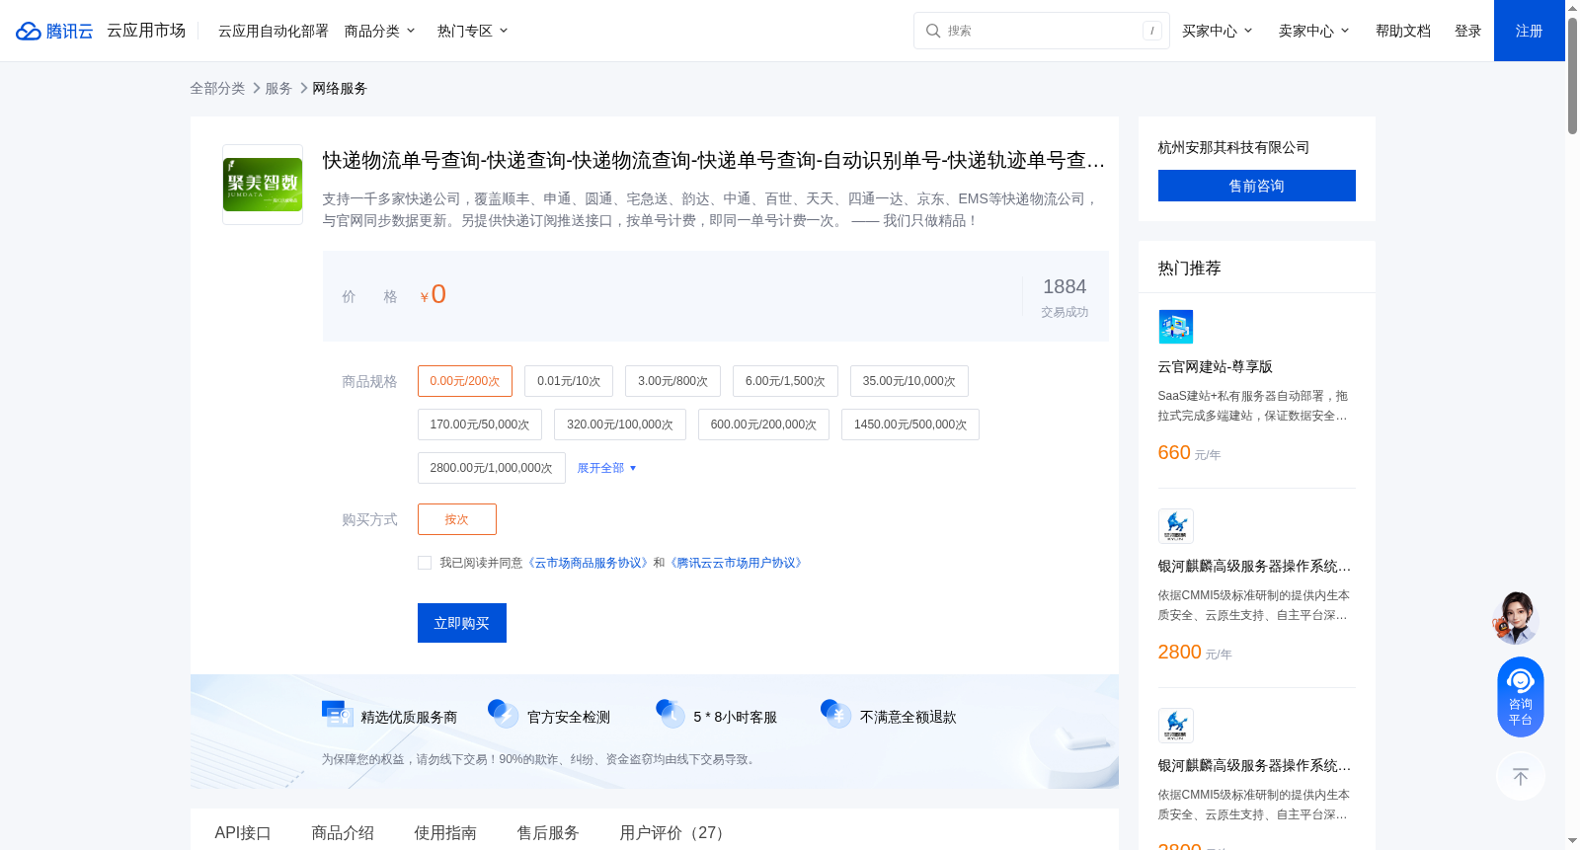The height and width of the screenshot is (850, 1580).
Task: Click the 立即购买 button
Action: click(x=462, y=623)
